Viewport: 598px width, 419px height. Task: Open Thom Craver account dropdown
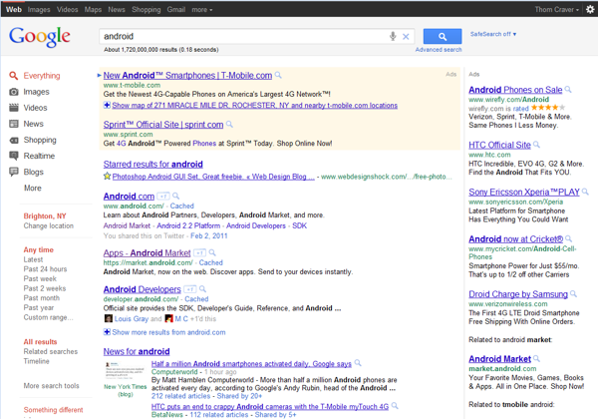coord(557,10)
